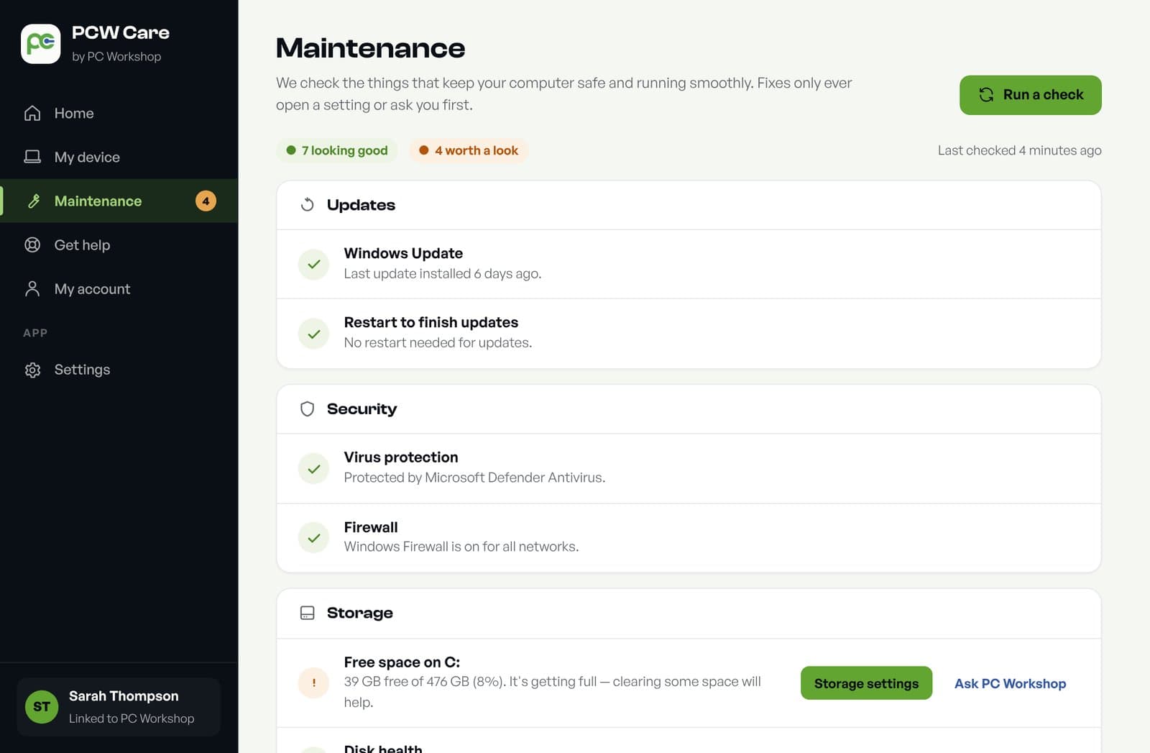Click the Storage drive icon
Screen dimensions: 1150x753
click(307, 613)
